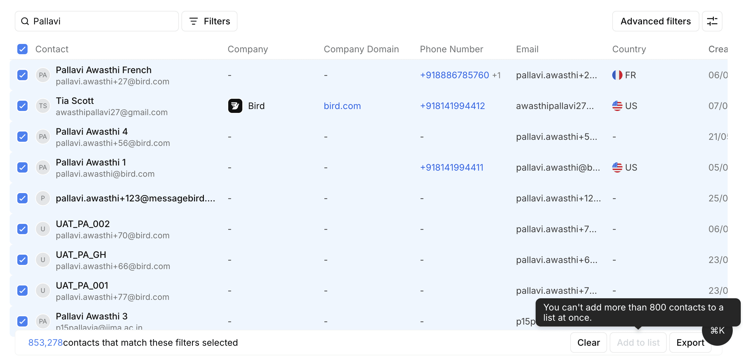Image resolution: width=743 pixels, height=356 pixels.
Task: Click the Phone Number column header
Action: pyautogui.click(x=451, y=49)
